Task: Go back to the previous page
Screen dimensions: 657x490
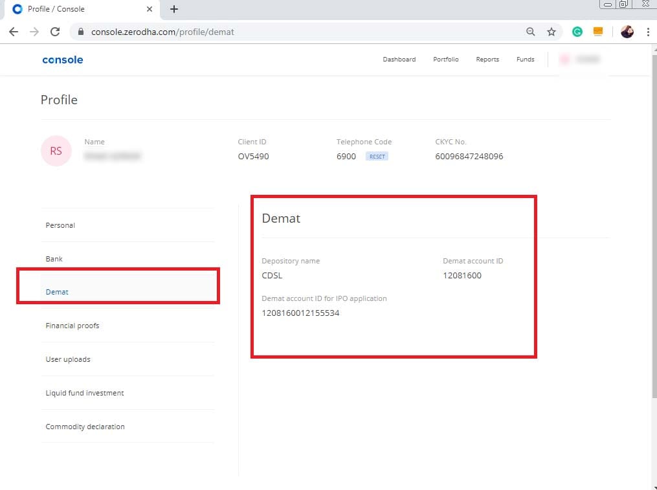Action: pos(14,32)
